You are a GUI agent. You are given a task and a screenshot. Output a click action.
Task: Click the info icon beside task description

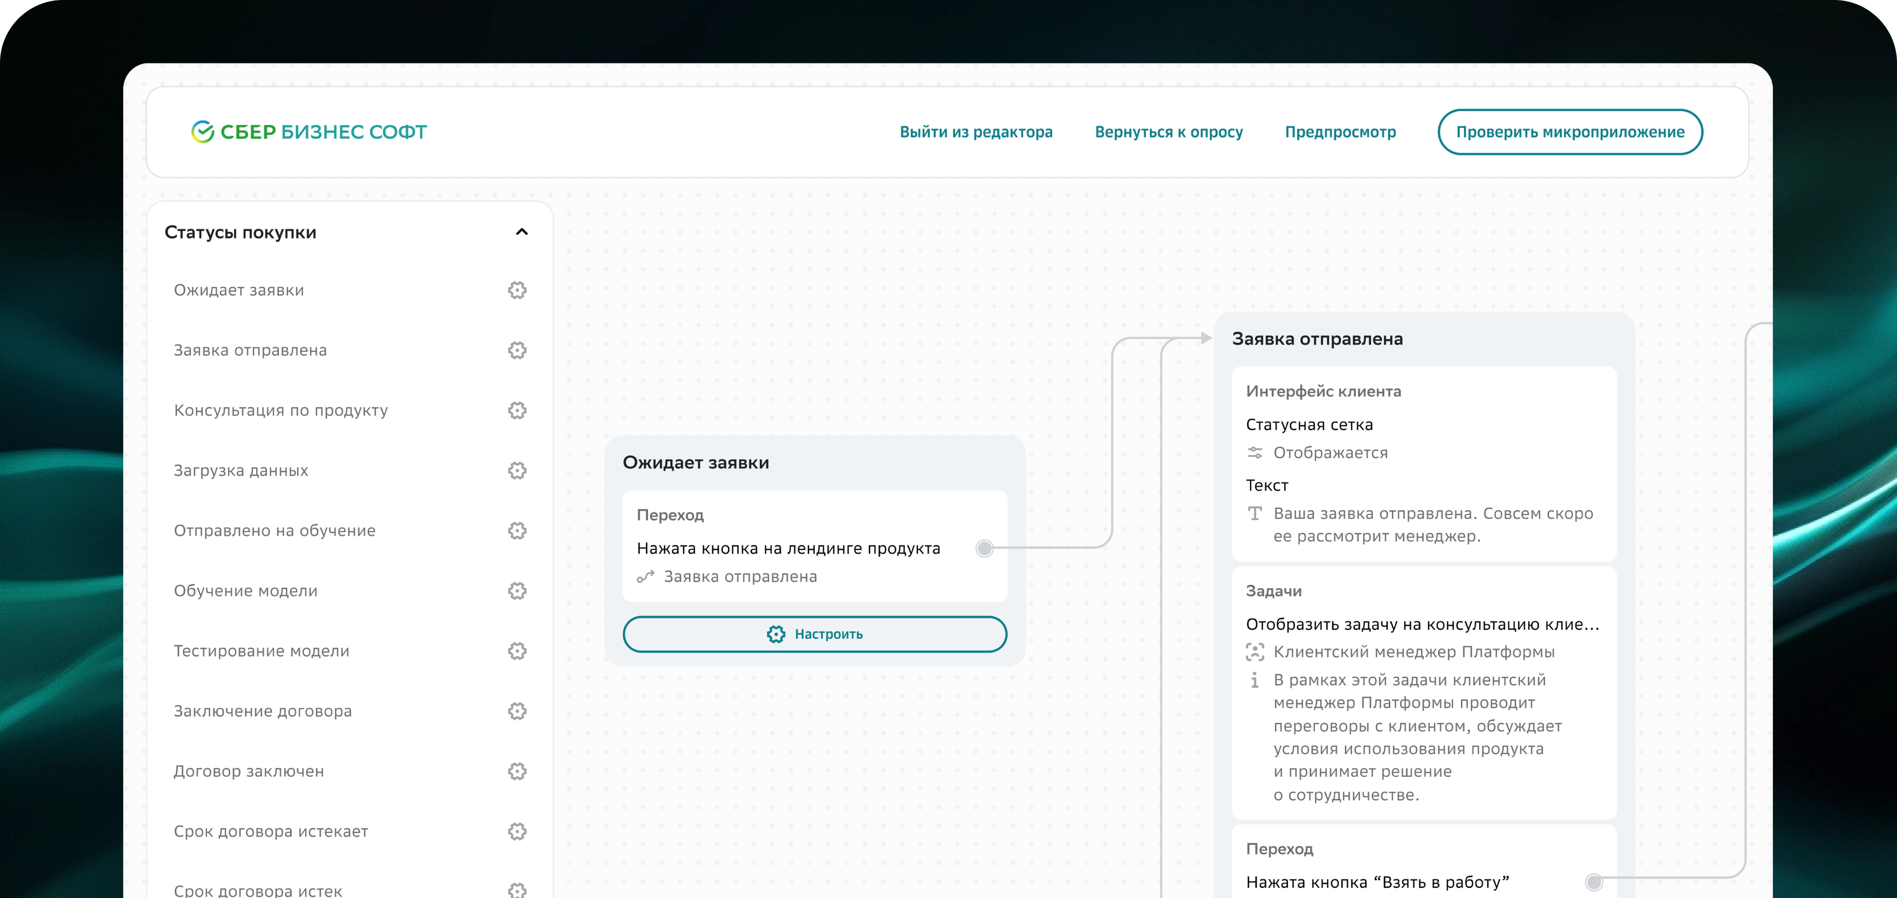[x=1255, y=680]
